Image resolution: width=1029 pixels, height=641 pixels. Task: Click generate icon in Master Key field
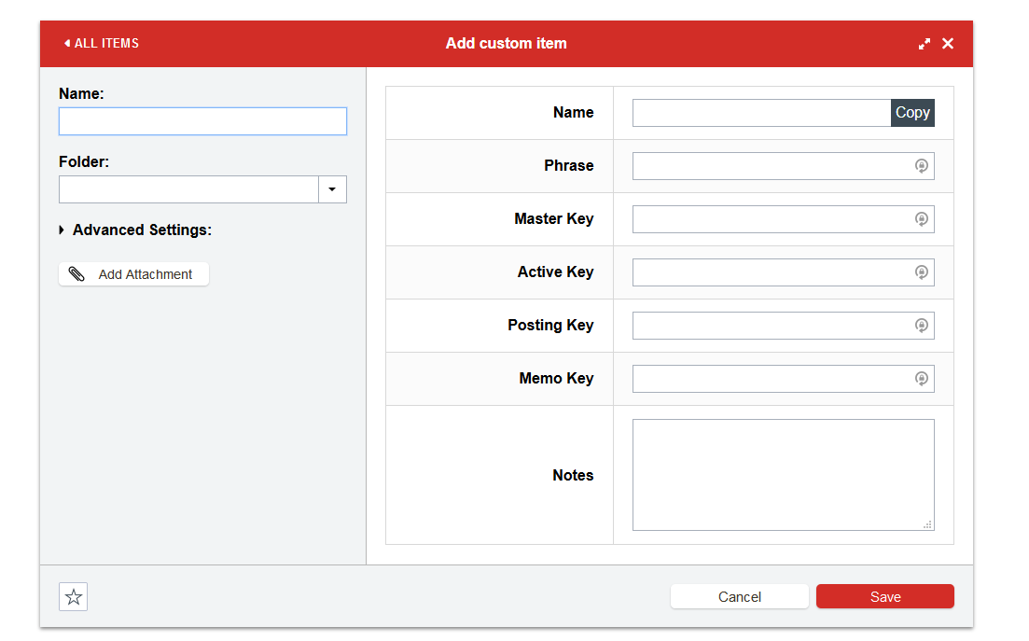[921, 219]
